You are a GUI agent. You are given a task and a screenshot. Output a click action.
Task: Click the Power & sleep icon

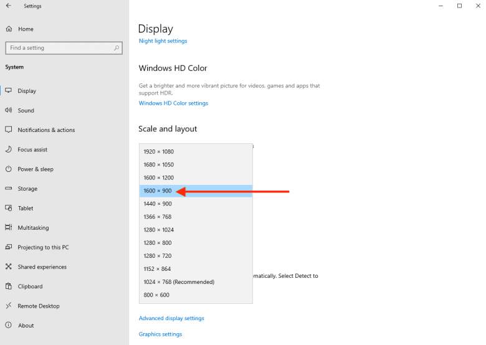tap(9, 169)
